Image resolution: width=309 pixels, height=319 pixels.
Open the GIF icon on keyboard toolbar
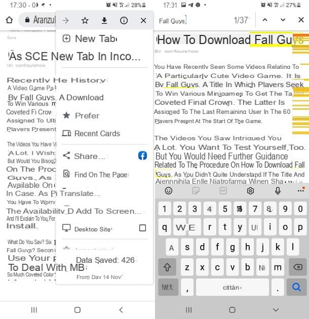coord(223,190)
